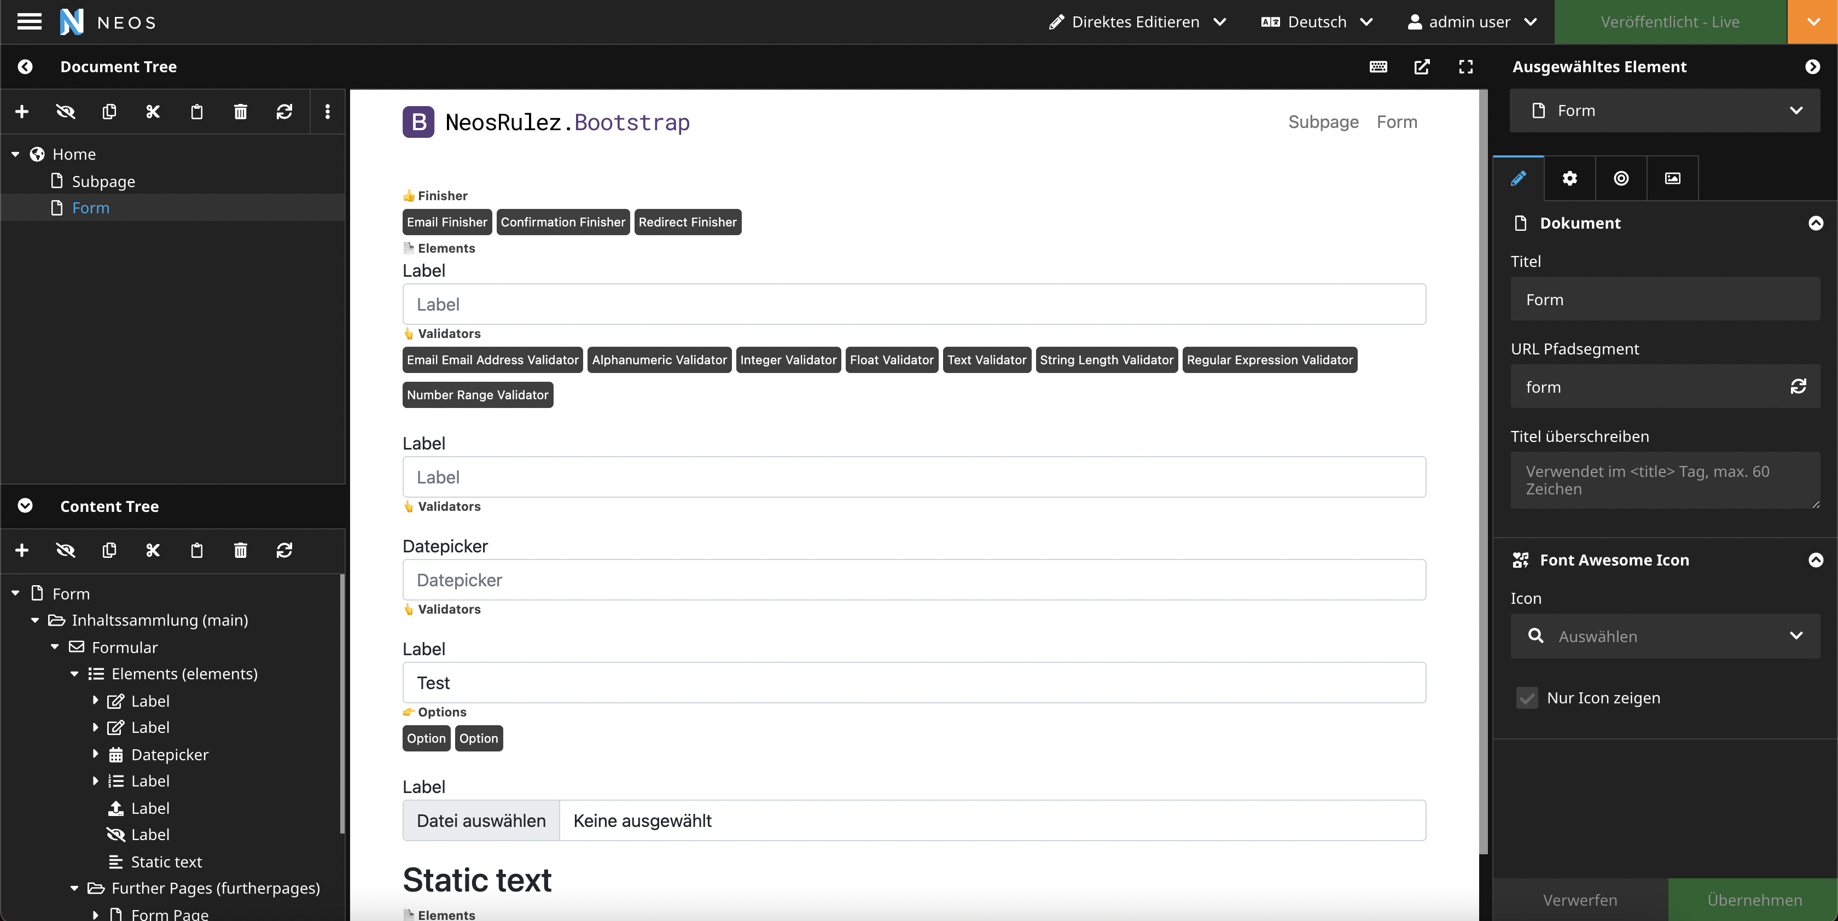Click the Titel input field containing Form
Screen dimensions: 1838x921
point(1665,300)
